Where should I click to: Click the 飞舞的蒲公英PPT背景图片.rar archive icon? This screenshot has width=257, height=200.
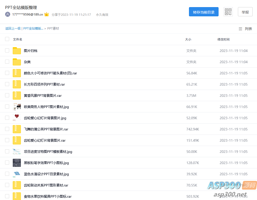click(x=17, y=129)
